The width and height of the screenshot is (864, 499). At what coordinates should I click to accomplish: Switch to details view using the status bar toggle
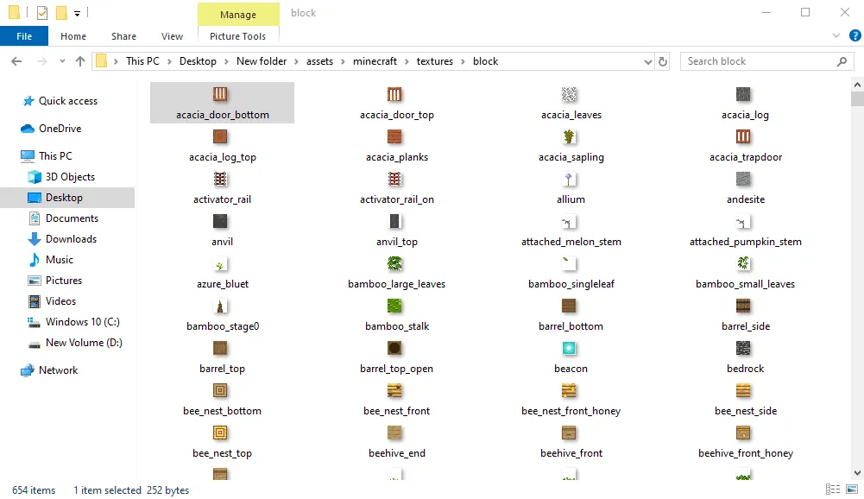[832, 490]
